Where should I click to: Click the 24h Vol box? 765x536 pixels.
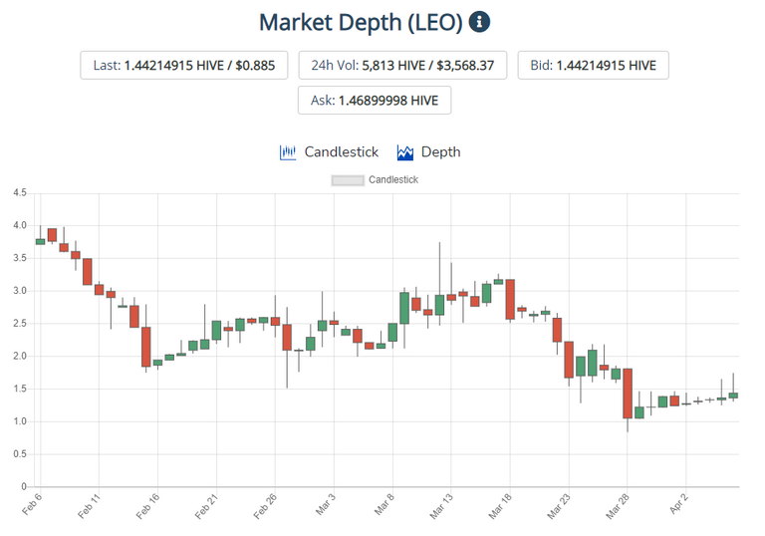pos(402,65)
